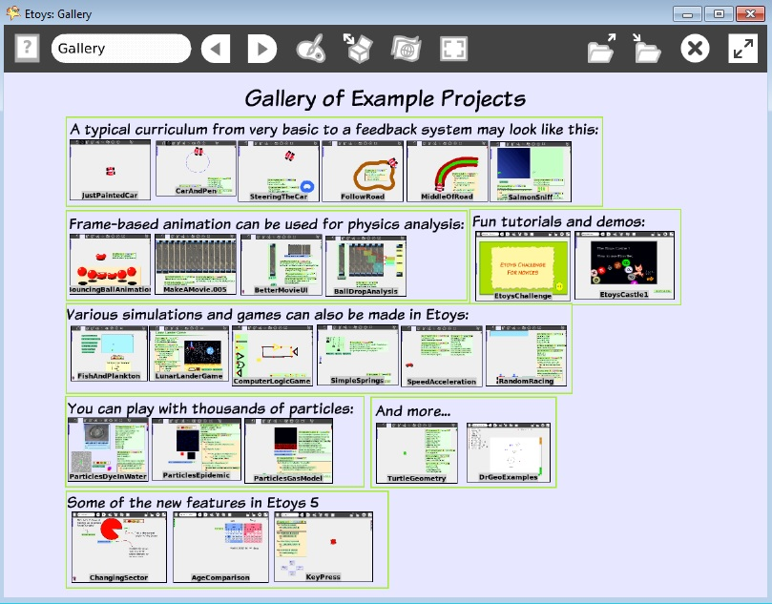The width and height of the screenshot is (772, 604).
Task: Open the SteeringTheCar project thumbnail
Action: point(279,171)
